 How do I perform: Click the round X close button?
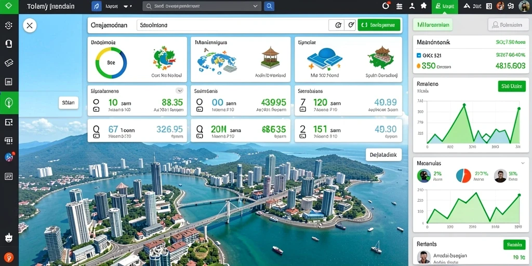30,25
